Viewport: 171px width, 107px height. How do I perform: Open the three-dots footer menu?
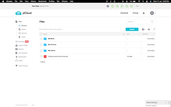(x=33, y=105)
